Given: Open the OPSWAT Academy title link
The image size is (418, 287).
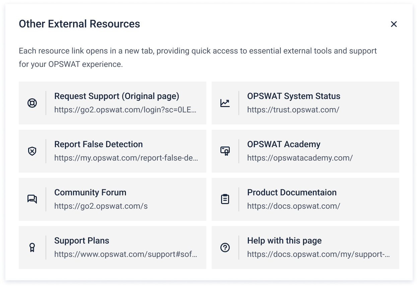Looking at the screenshot, I should point(284,145).
